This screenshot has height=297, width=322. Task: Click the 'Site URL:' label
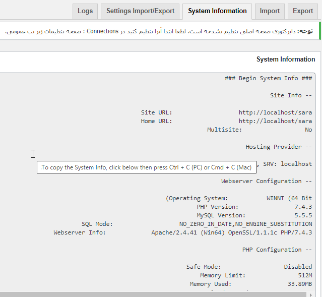tap(157, 112)
